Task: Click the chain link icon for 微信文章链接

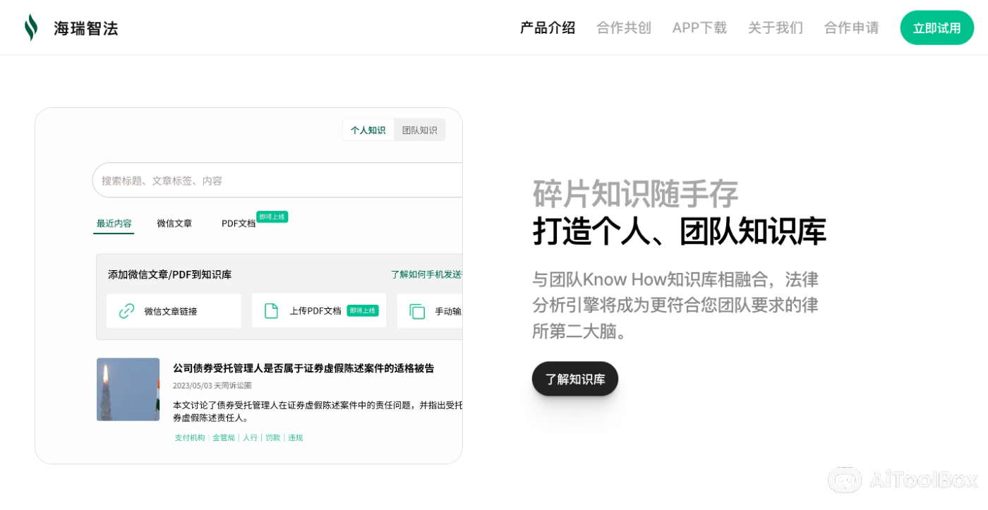Action: point(127,311)
